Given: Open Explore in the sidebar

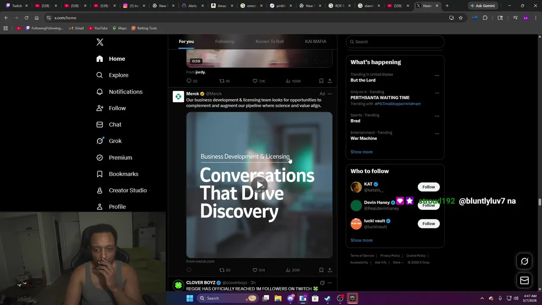Looking at the screenshot, I should click(x=112, y=75).
